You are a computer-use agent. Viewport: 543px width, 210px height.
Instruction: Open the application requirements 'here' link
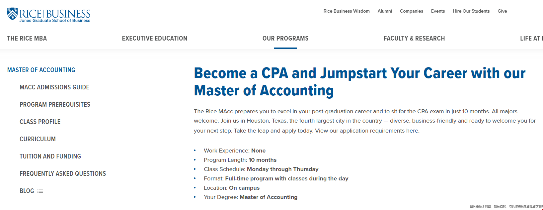click(x=412, y=131)
